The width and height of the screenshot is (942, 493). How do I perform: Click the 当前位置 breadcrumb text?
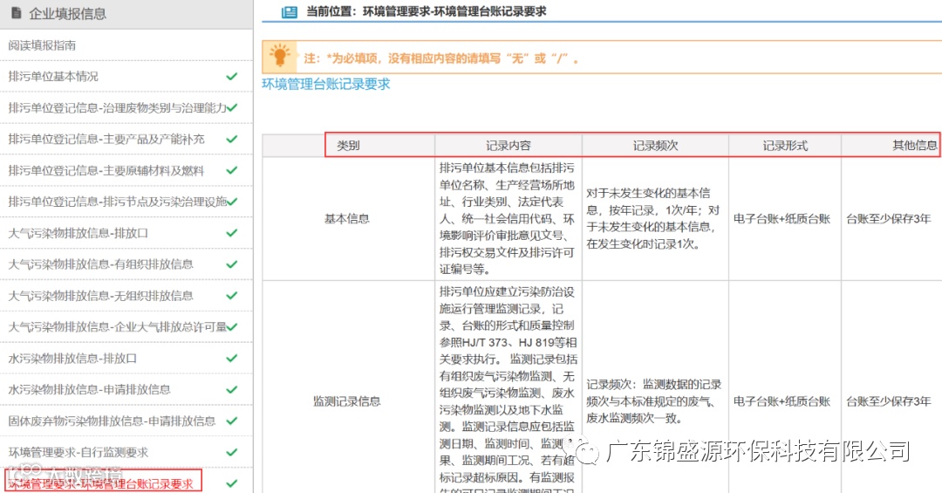point(427,11)
